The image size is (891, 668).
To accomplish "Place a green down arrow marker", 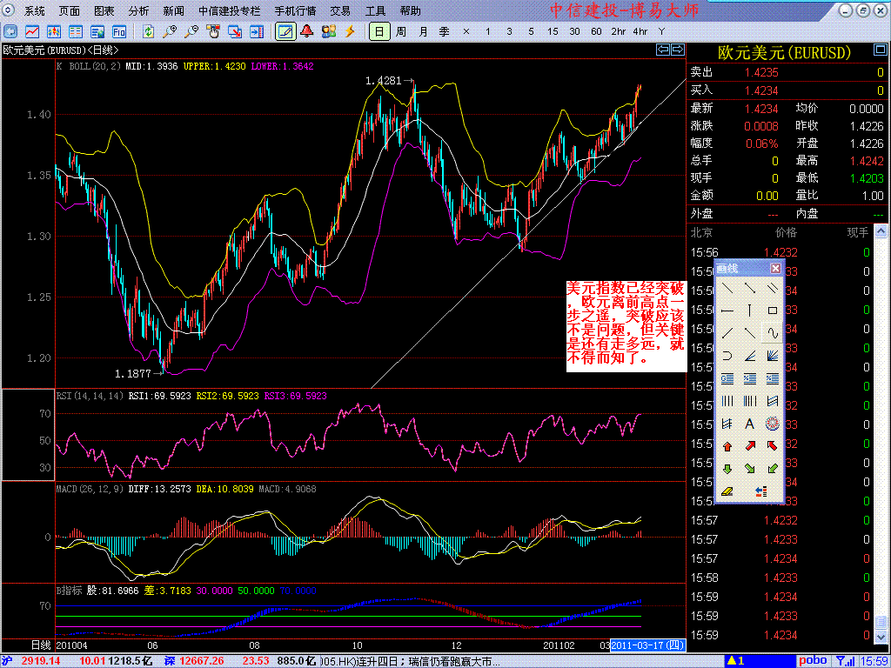I will [x=727, y=469].
